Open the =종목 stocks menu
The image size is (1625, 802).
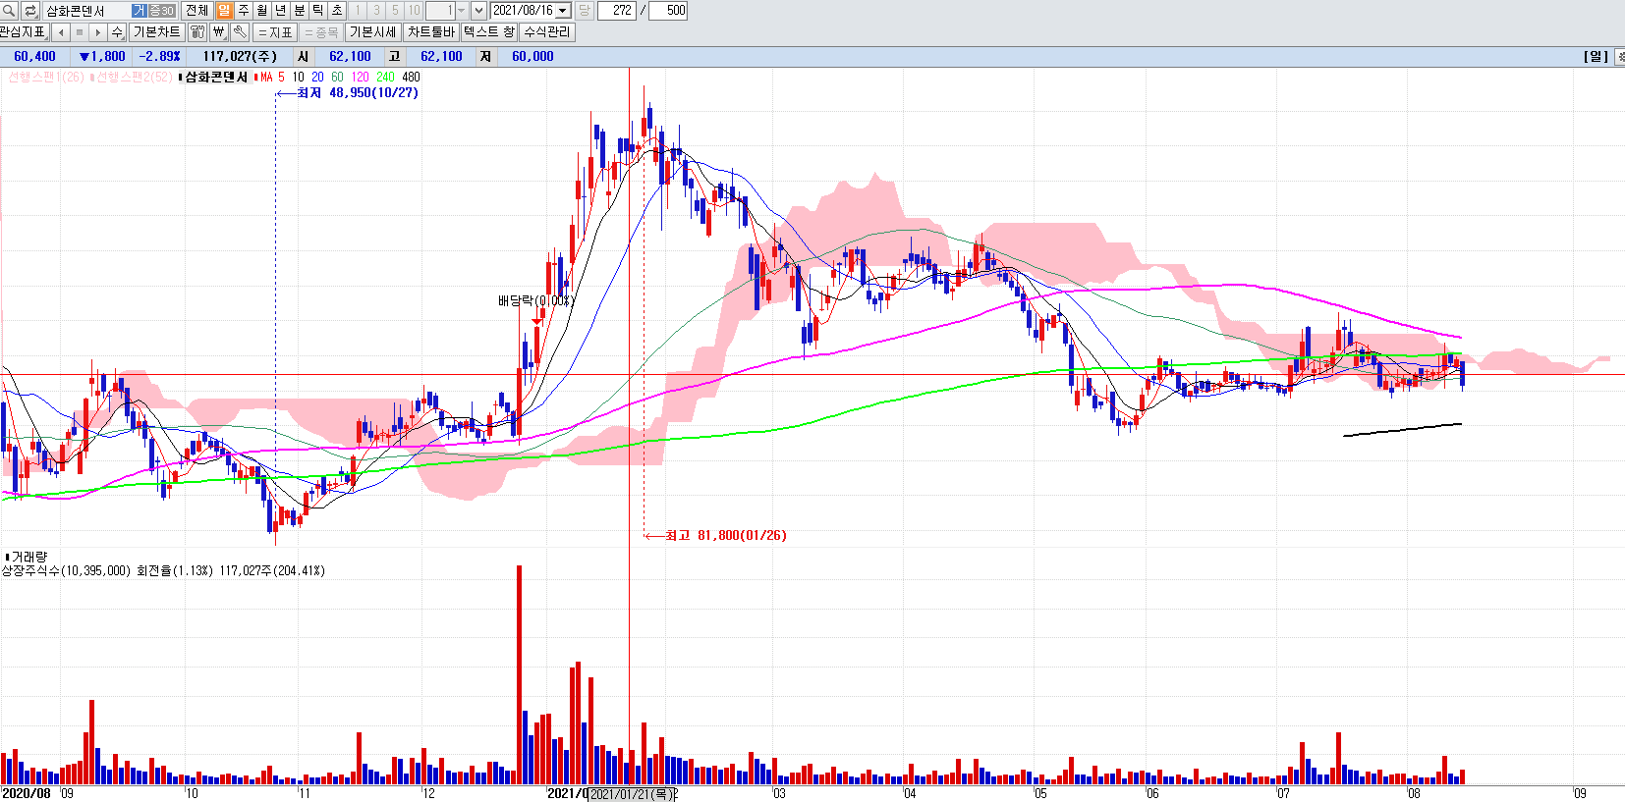(320, 32)
